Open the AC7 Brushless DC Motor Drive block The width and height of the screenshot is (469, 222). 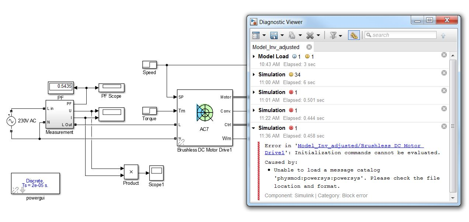click(x=205, y=118)
